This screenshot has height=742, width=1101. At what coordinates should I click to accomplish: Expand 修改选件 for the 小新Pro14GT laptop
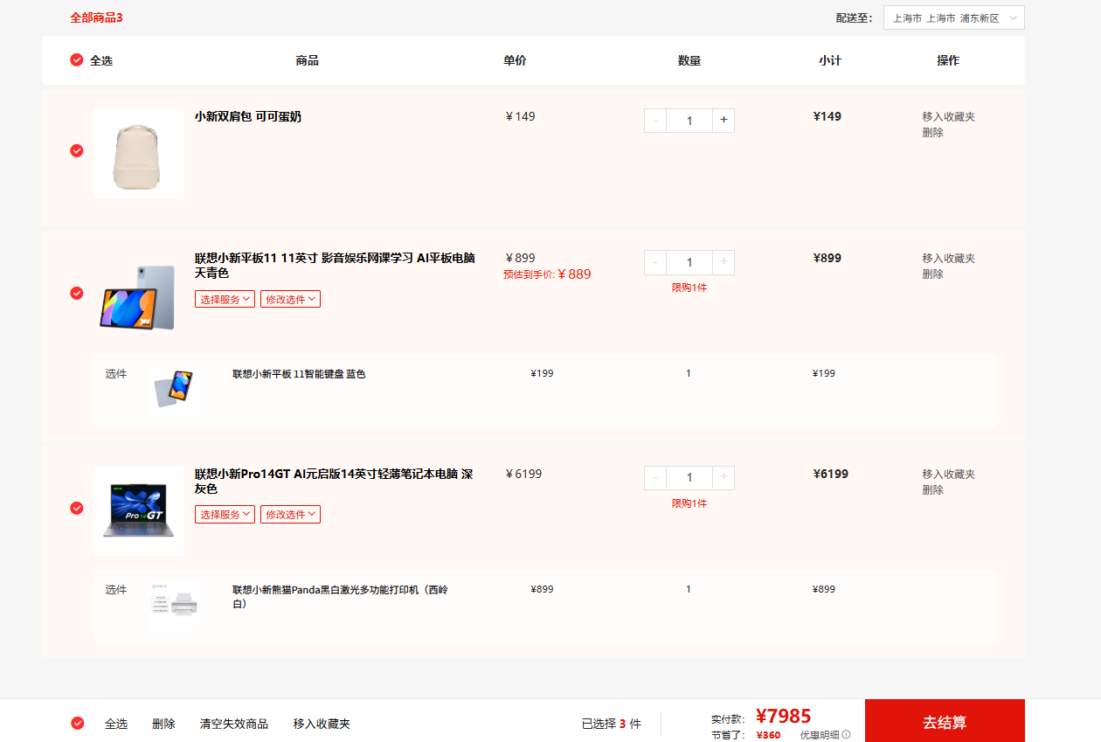click(290, 515)
